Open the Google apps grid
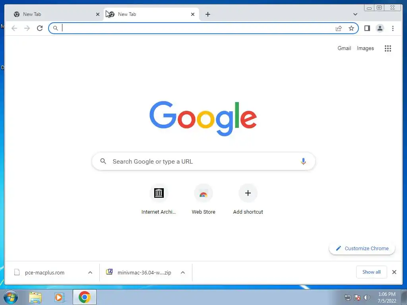 (388, 48)
